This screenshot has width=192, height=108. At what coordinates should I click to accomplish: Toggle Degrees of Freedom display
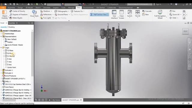(19, 15)
